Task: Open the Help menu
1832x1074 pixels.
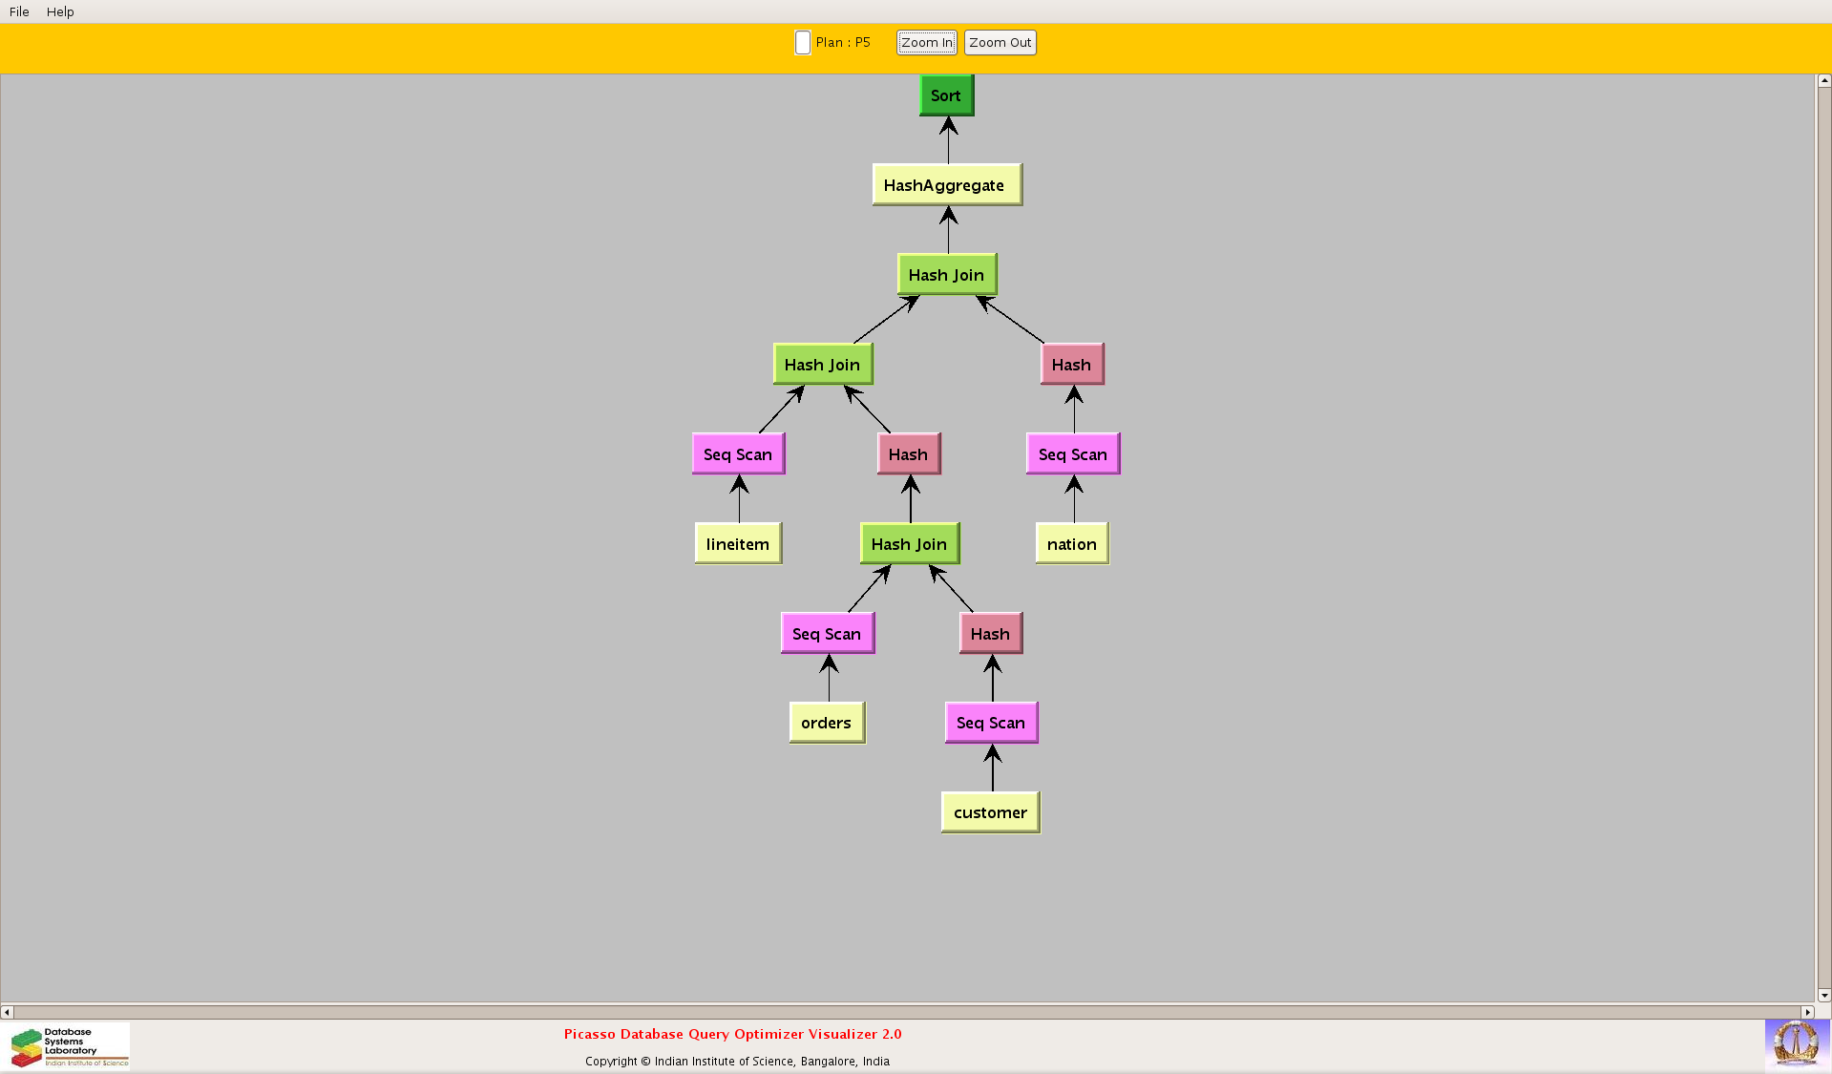Action: pyautogui.click(x=60, y=11)
